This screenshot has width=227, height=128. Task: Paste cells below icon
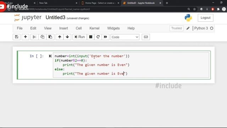tap(50, 37)
